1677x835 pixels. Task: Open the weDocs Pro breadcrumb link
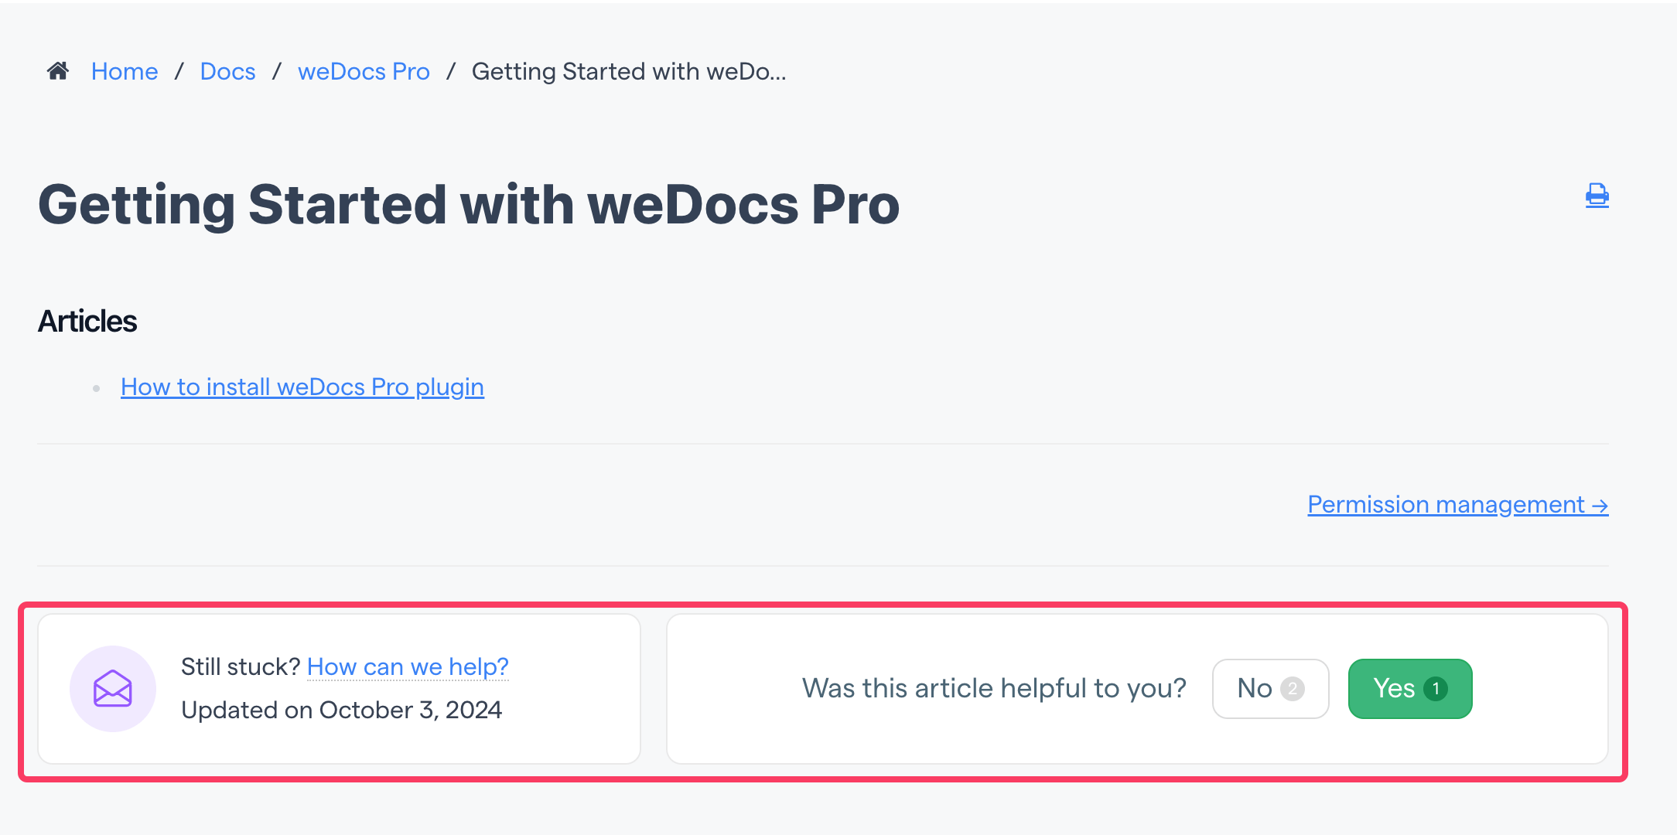click(x=364, y=71)
